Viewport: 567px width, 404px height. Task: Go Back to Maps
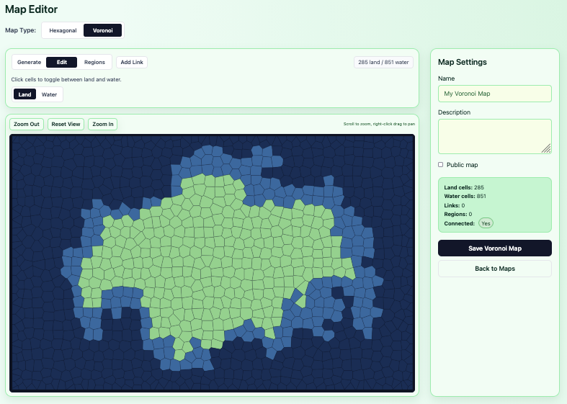coord(495,269)
